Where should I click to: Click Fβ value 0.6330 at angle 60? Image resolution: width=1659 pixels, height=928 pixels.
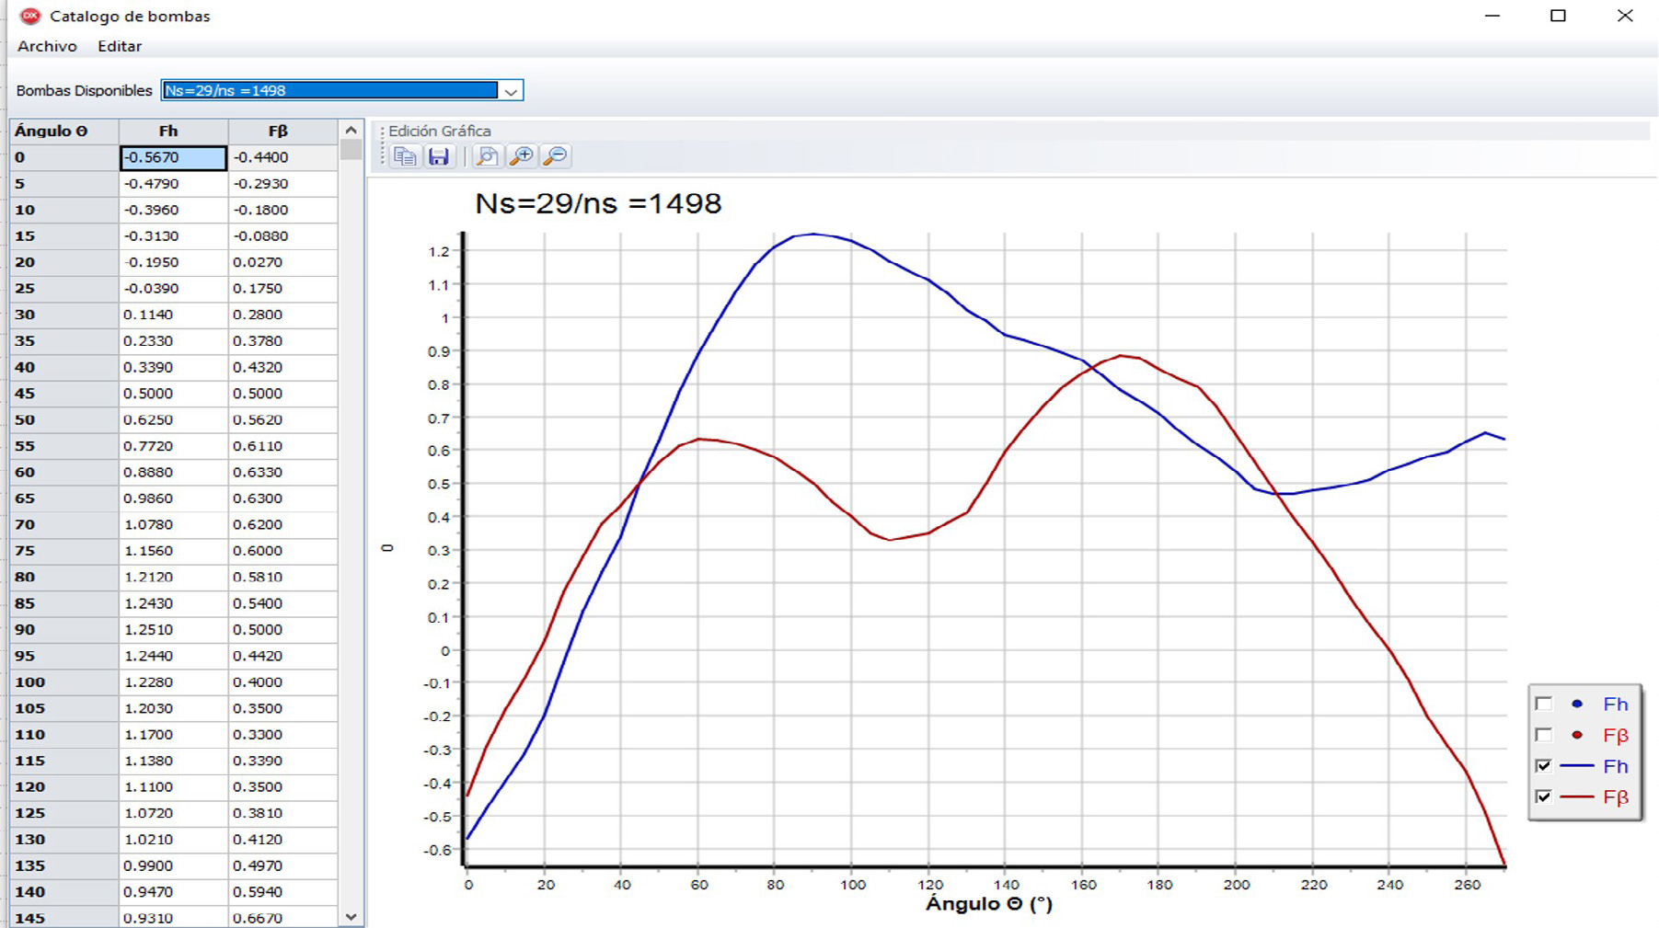click(x=282, y=472)
